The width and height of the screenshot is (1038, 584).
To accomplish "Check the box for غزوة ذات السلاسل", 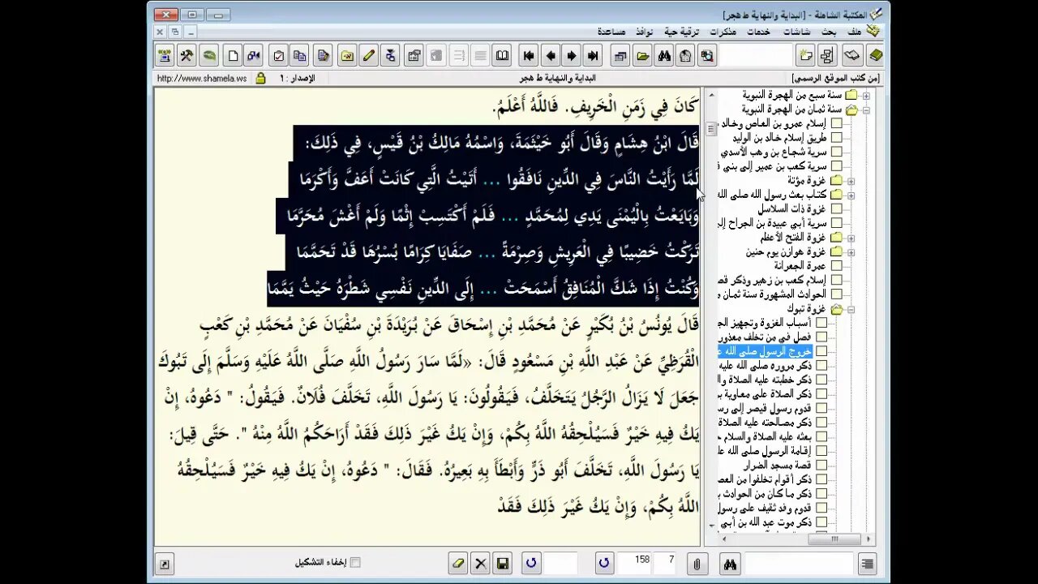I will point(836,208).
